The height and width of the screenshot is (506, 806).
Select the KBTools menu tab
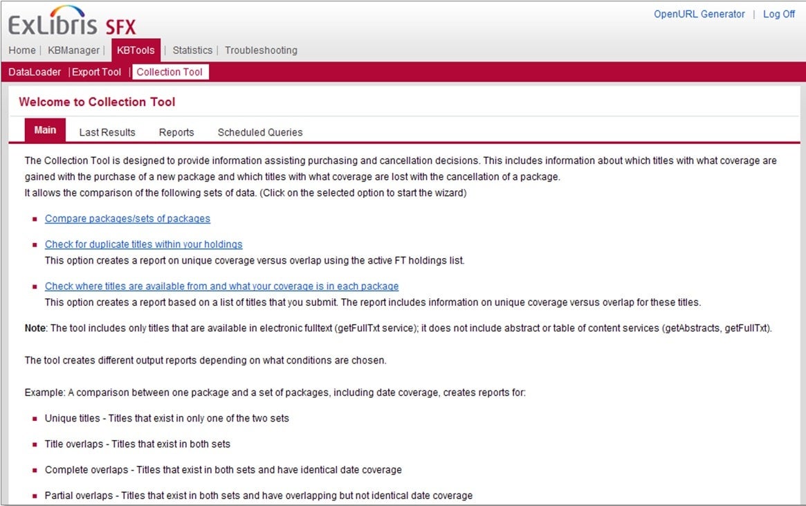click(x=136, y=50)
